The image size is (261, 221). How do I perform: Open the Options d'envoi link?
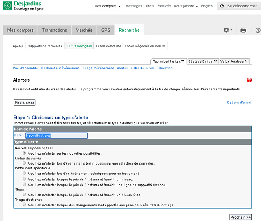(x=239, y=103)
